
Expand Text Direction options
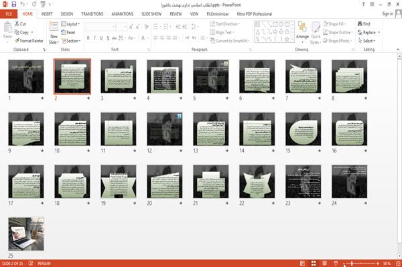225,24
